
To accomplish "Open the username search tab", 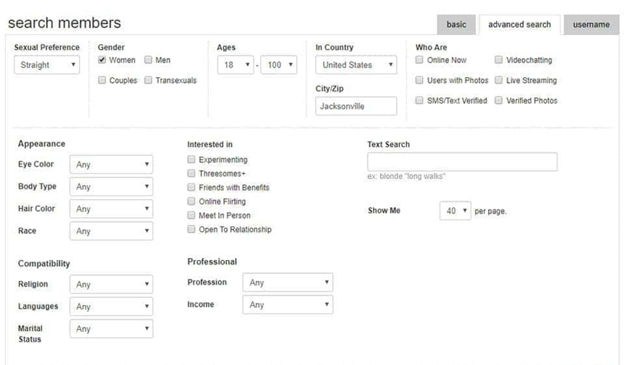I will (591, 25).
